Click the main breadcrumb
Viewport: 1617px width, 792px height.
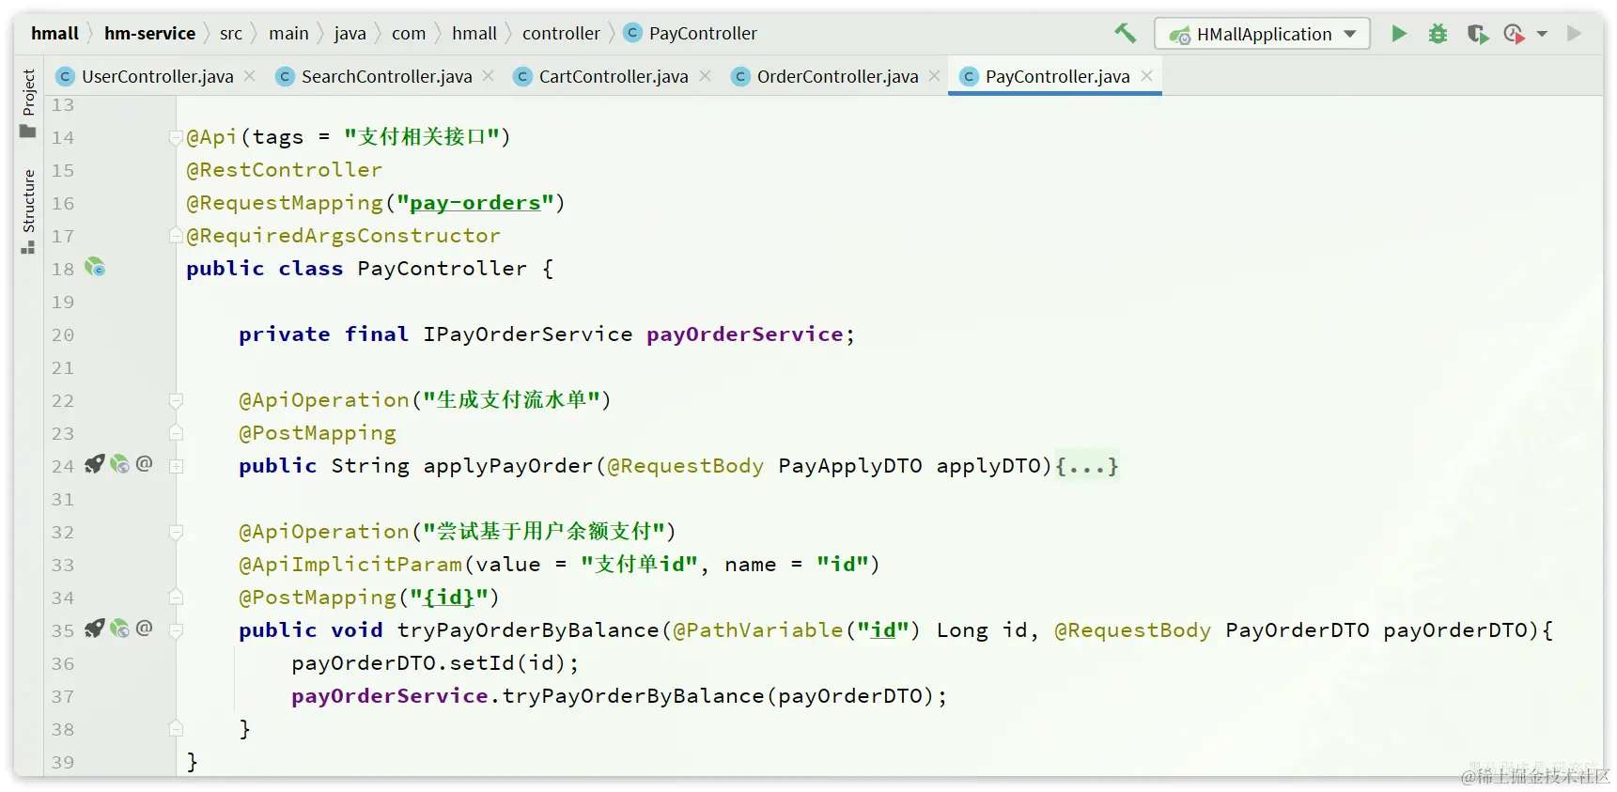point(288,34)
